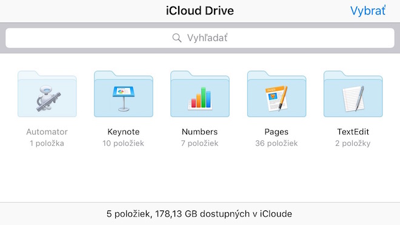
Task: Click the '2 položky' count under TextEdit
Action: (x=353, y=143)
